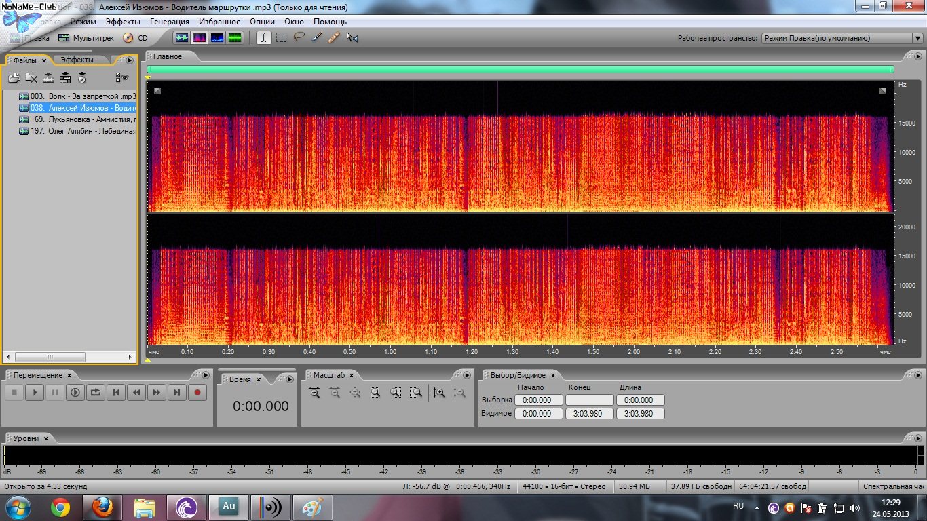Click Edit File icon in Files panel

[x=48, y=78]
